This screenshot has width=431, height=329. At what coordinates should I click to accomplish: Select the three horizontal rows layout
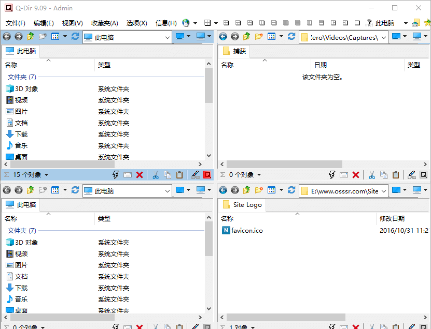tap(322, 23)
